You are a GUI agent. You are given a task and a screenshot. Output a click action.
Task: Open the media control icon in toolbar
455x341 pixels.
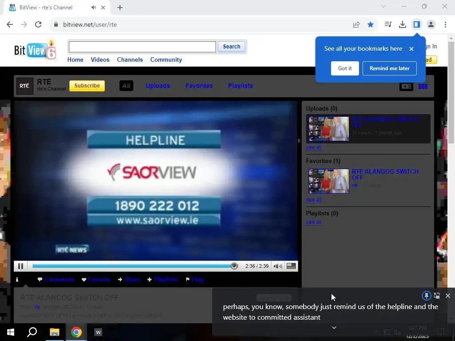coord(388,25)
